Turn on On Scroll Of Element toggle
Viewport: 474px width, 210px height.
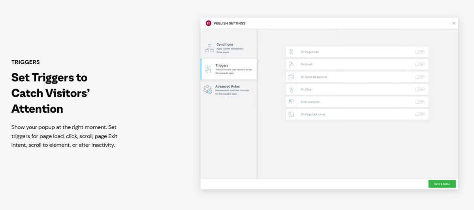(x=420, y=77)
